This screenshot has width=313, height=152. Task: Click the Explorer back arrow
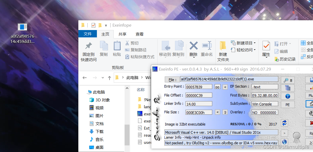(85, 78)
